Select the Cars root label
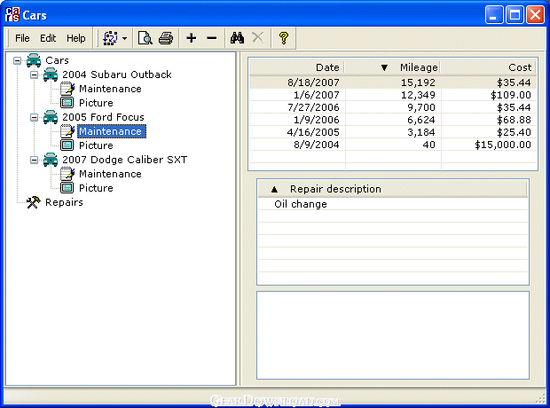Viewport: 550px width, 408px height. pyautogui.click(x=57, y=60)
